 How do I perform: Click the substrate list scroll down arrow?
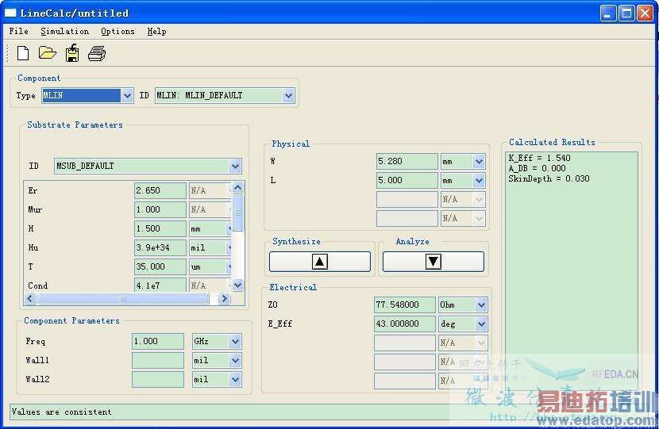tap(237, 285)
